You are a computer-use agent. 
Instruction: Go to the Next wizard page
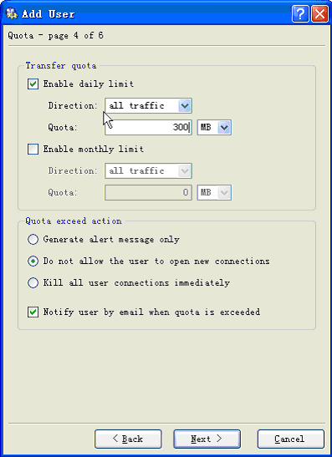pos(207,439)
